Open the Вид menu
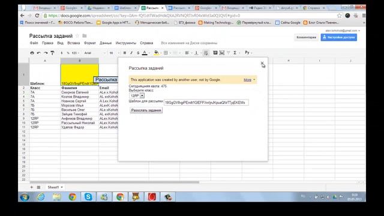The width and height of the screenshot is (384, 216). 60,43
